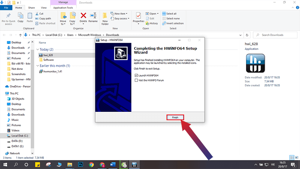Switch to Home ribbon tab
The width and height of the screenshot is (300, 169).
click(18, 8)
